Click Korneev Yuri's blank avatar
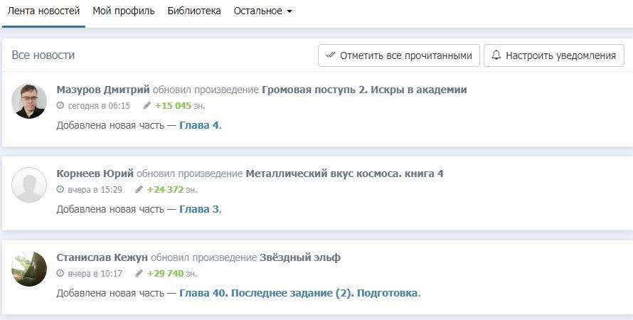 tap(29, 185)
